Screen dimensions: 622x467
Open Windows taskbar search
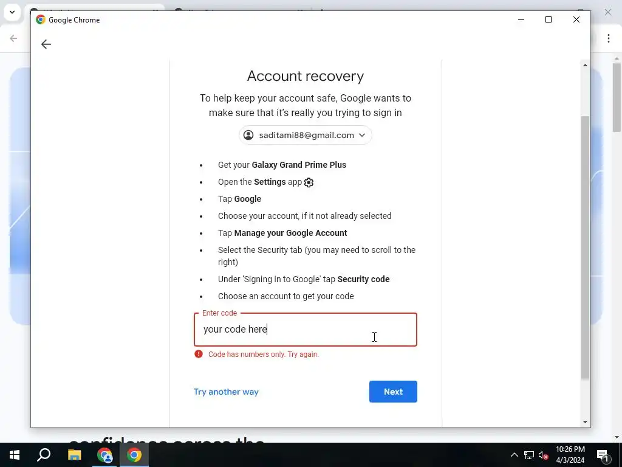[x=44, y=455]
